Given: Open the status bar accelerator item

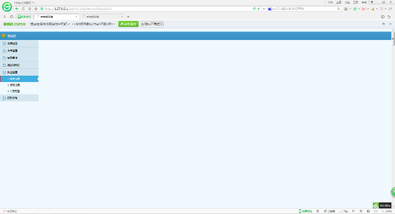Looking at the screenshot, I should click(x=330, y=211).
